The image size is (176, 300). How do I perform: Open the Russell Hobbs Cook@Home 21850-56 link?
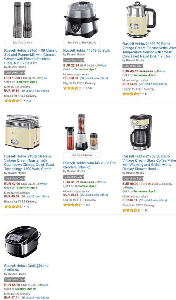click(26, 268)
